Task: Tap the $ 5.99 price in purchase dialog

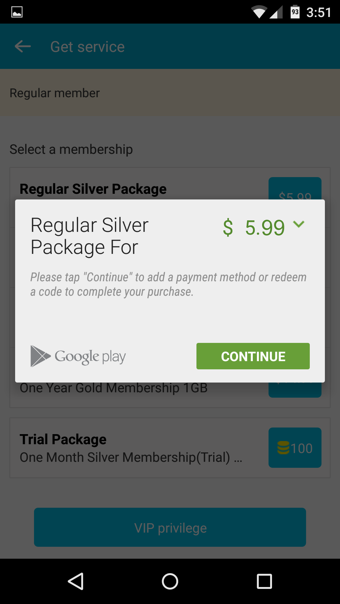Action: pos(254,228)
